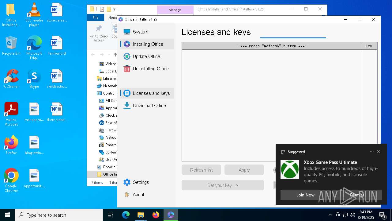Select Microsoft Edge desktop shortcut
This screenshot has height=221, width=392.
pos(34,48)
